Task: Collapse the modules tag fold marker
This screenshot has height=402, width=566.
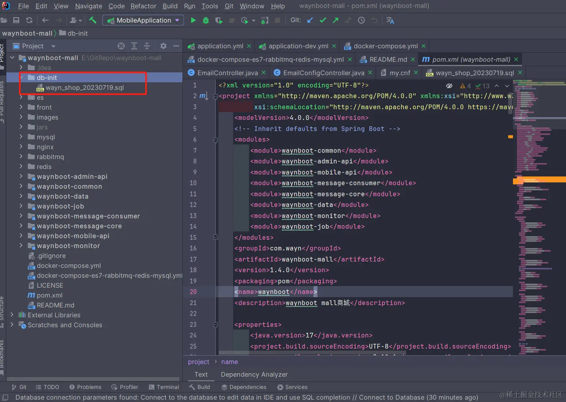Action: 216,140
